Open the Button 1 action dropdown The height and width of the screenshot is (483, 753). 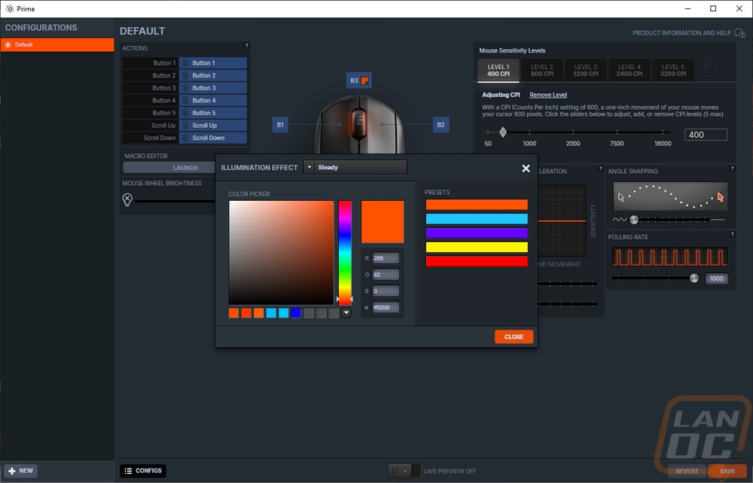[x=213, y=63]
